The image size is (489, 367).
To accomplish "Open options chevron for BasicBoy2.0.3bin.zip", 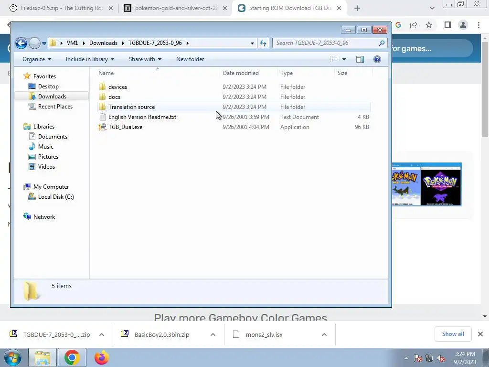I will [213, 335].
